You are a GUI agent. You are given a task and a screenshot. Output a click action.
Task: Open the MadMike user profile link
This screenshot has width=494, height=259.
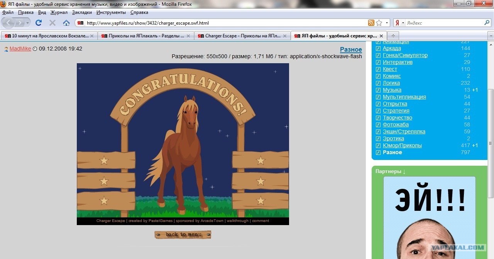tap(20, 49)
